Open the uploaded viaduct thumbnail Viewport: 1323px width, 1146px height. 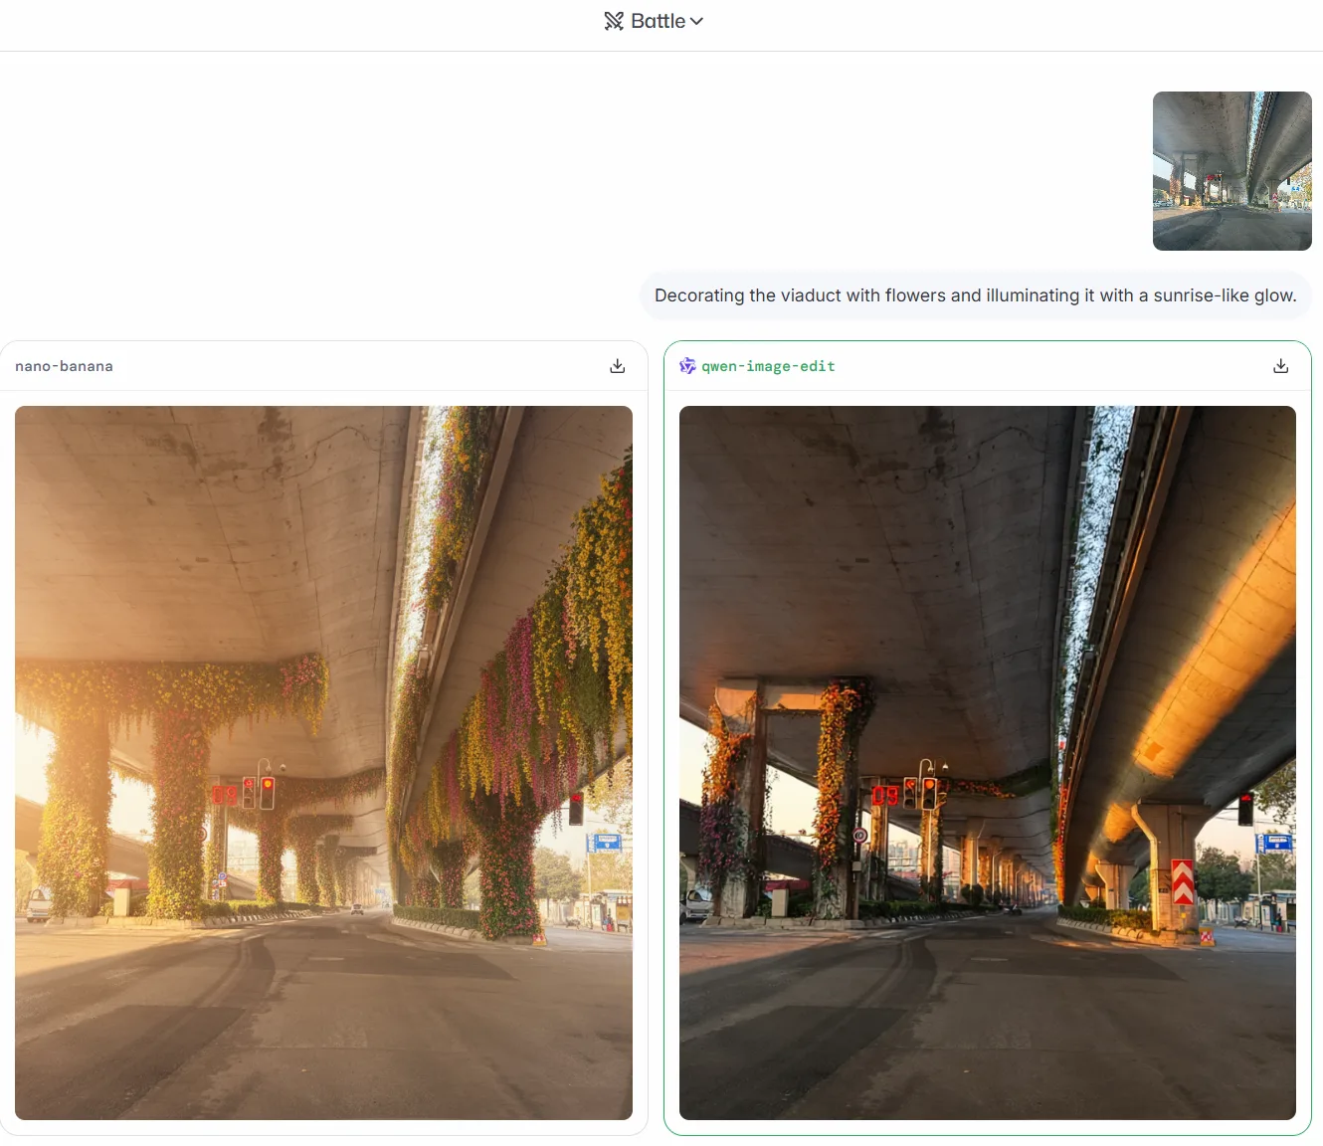coord(1231,171)
